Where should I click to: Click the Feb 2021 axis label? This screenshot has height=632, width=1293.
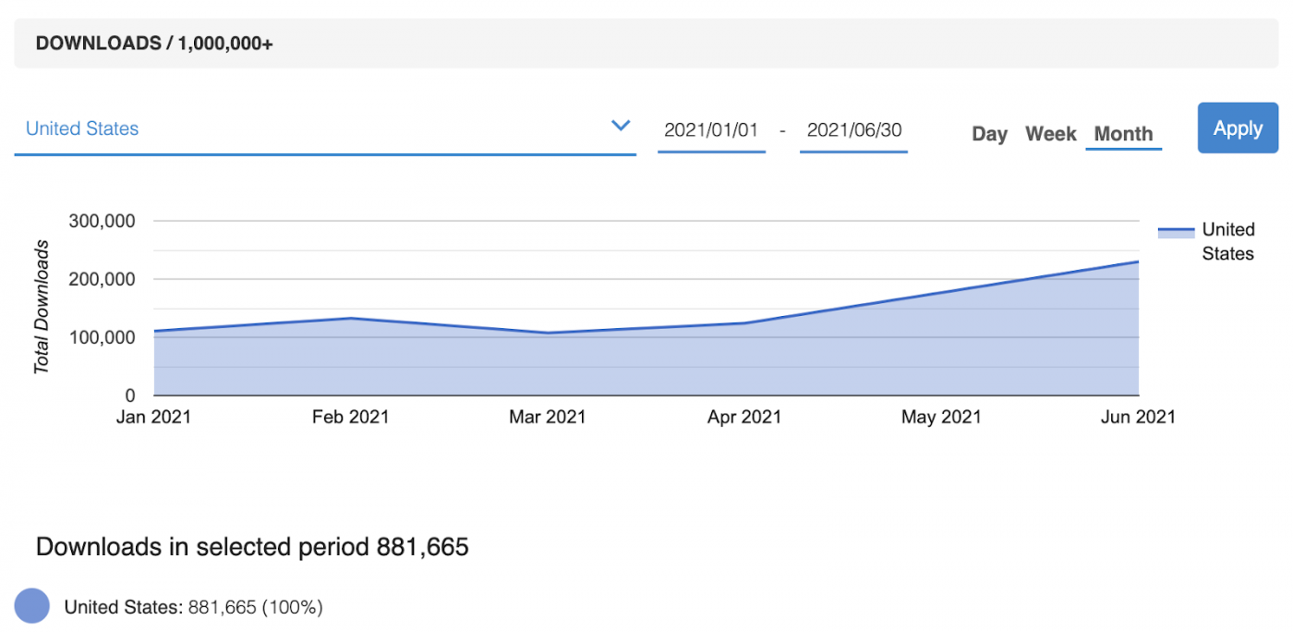350,417
